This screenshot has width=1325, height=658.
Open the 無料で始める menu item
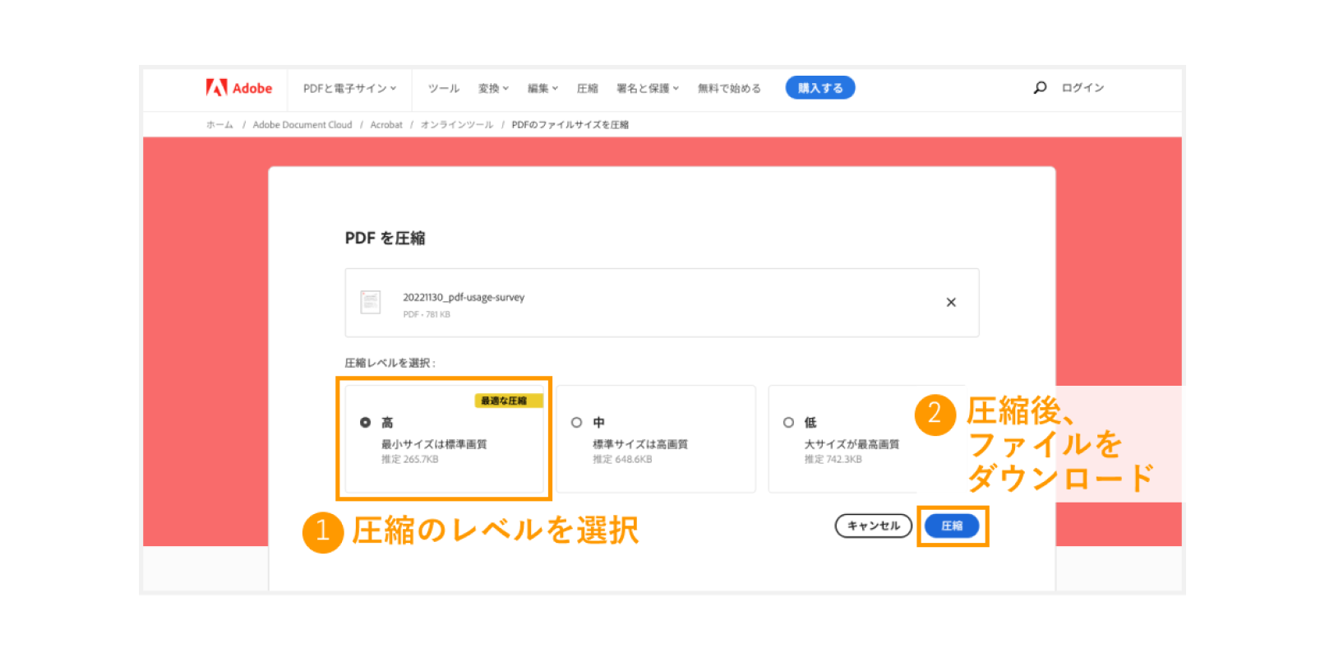point(729,88)
